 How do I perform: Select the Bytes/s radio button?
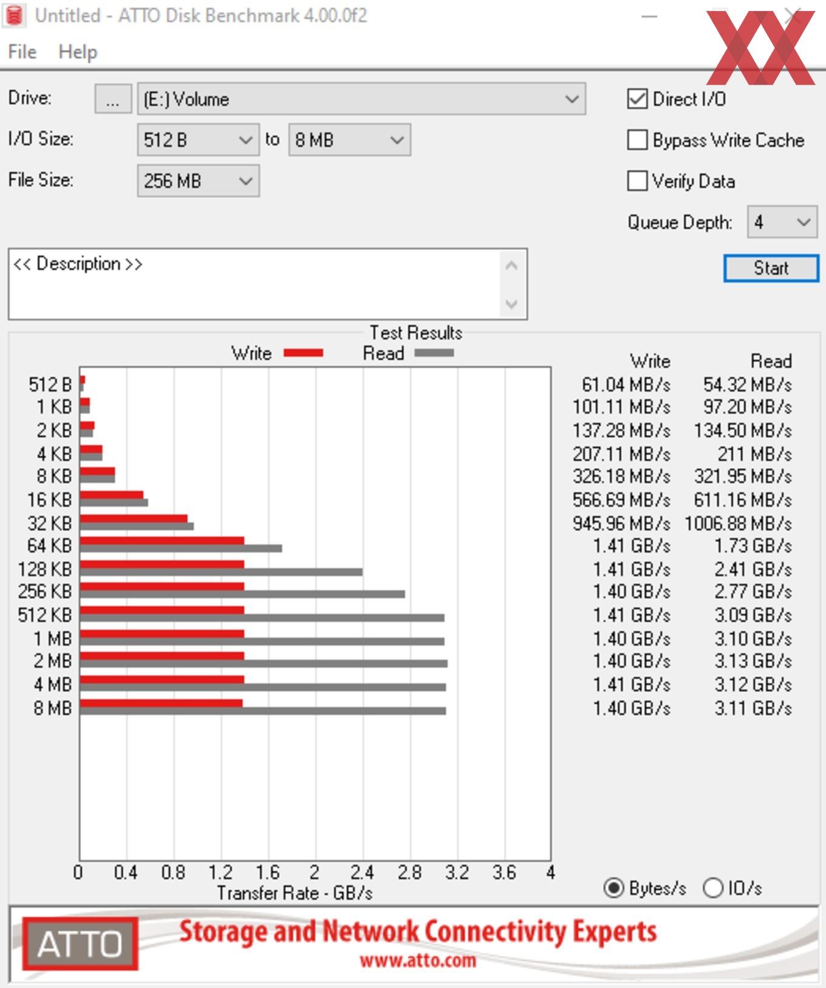click(x=613, y=888)
